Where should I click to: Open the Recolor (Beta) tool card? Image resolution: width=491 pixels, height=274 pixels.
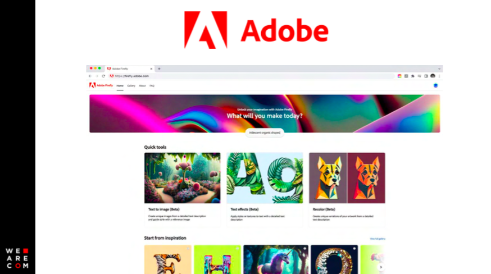click(347, 189)
